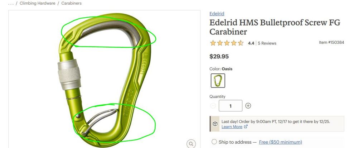The height and width of the screenshot is (148, 358).
Task: Increase quantity with the plus icon
Action: coord(248,105)
